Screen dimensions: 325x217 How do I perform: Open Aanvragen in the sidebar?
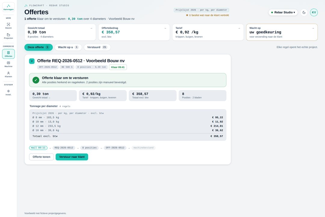coord(8,7)
